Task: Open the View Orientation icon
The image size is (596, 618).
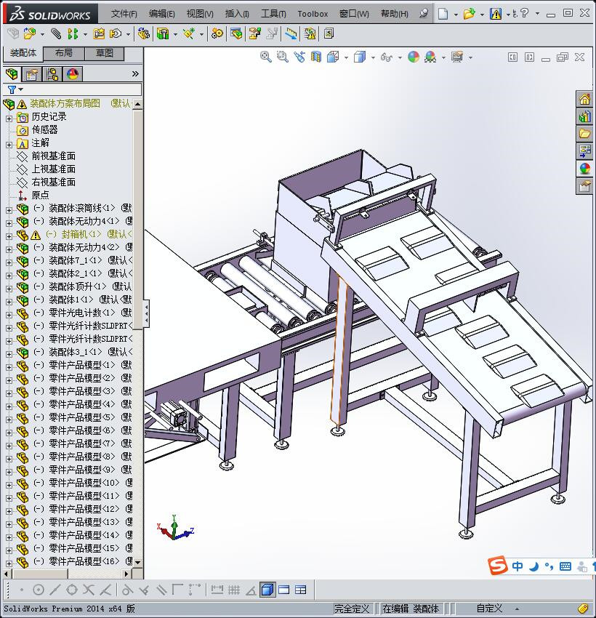Action: pyautogui.click(x=333, y=57)
